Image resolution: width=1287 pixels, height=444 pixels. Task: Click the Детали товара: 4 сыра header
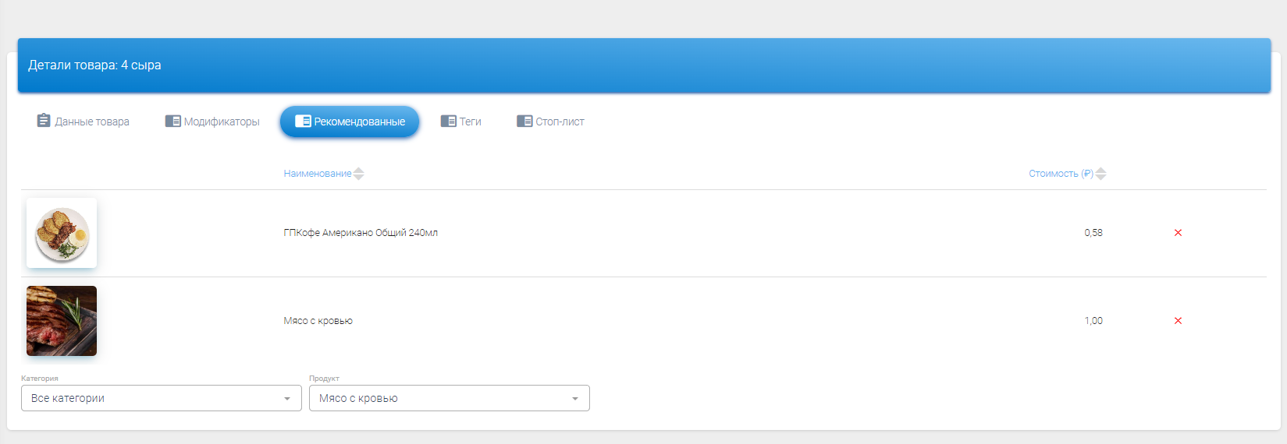point(94,65)
